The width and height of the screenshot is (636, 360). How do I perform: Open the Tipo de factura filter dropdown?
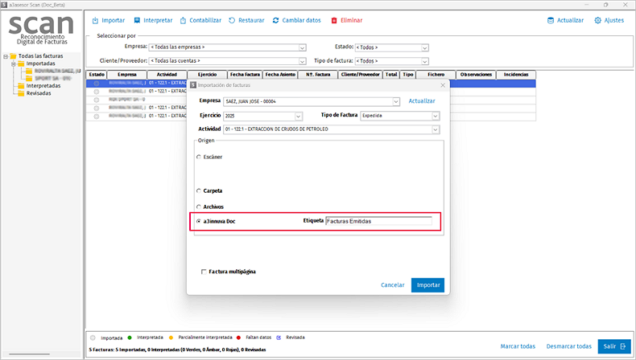click(425, 61)
